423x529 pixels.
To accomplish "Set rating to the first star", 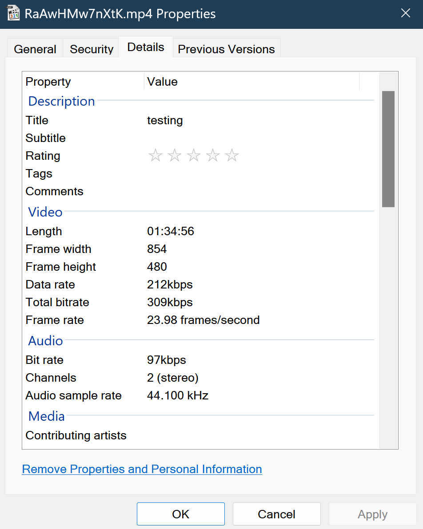I will (155, 156).
